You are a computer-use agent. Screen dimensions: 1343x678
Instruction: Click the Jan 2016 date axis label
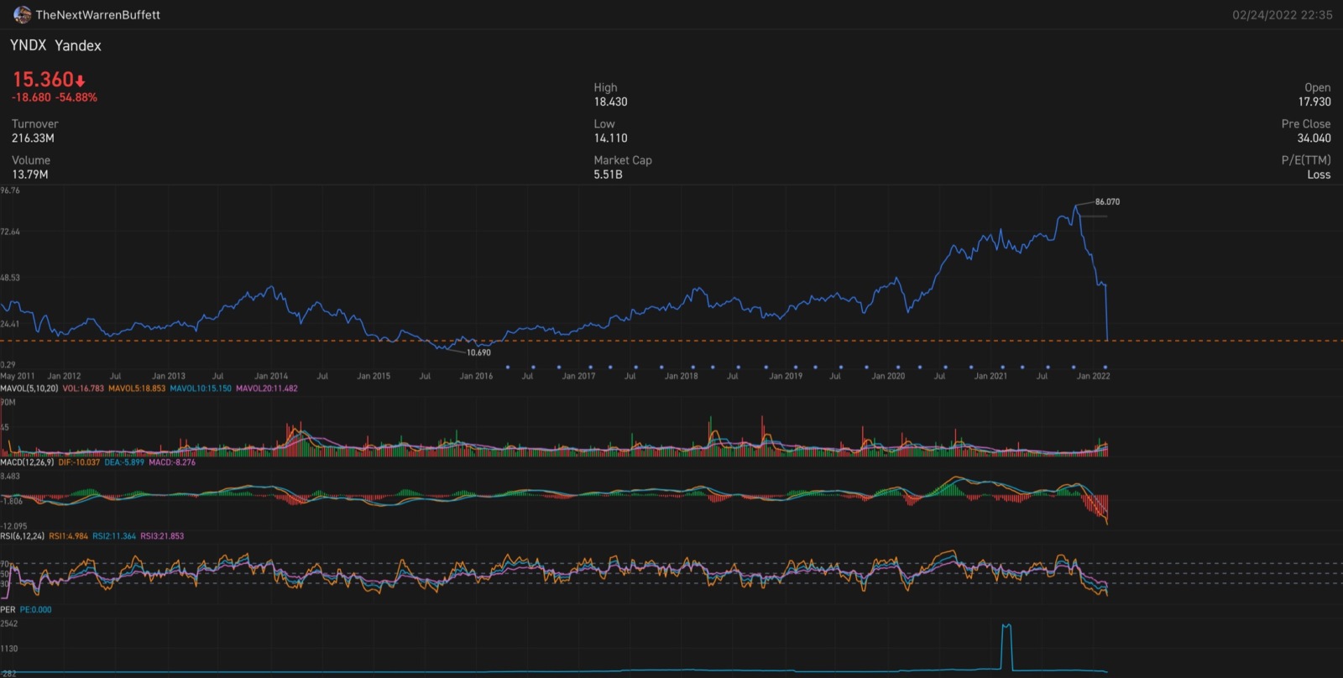476,376
